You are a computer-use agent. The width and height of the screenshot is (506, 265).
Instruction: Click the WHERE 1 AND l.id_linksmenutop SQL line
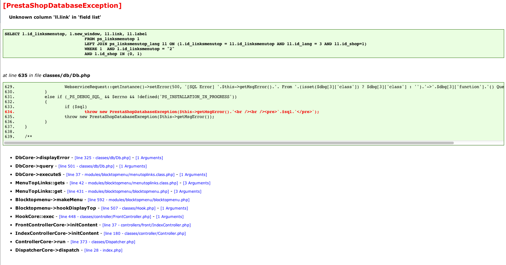[130, 49]
